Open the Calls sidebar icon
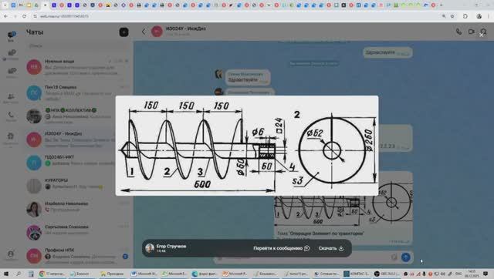494x279 pixels. [x=12, y=116]
